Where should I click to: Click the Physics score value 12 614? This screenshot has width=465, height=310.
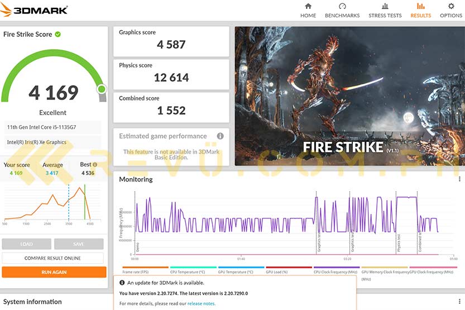coord(171,78)
